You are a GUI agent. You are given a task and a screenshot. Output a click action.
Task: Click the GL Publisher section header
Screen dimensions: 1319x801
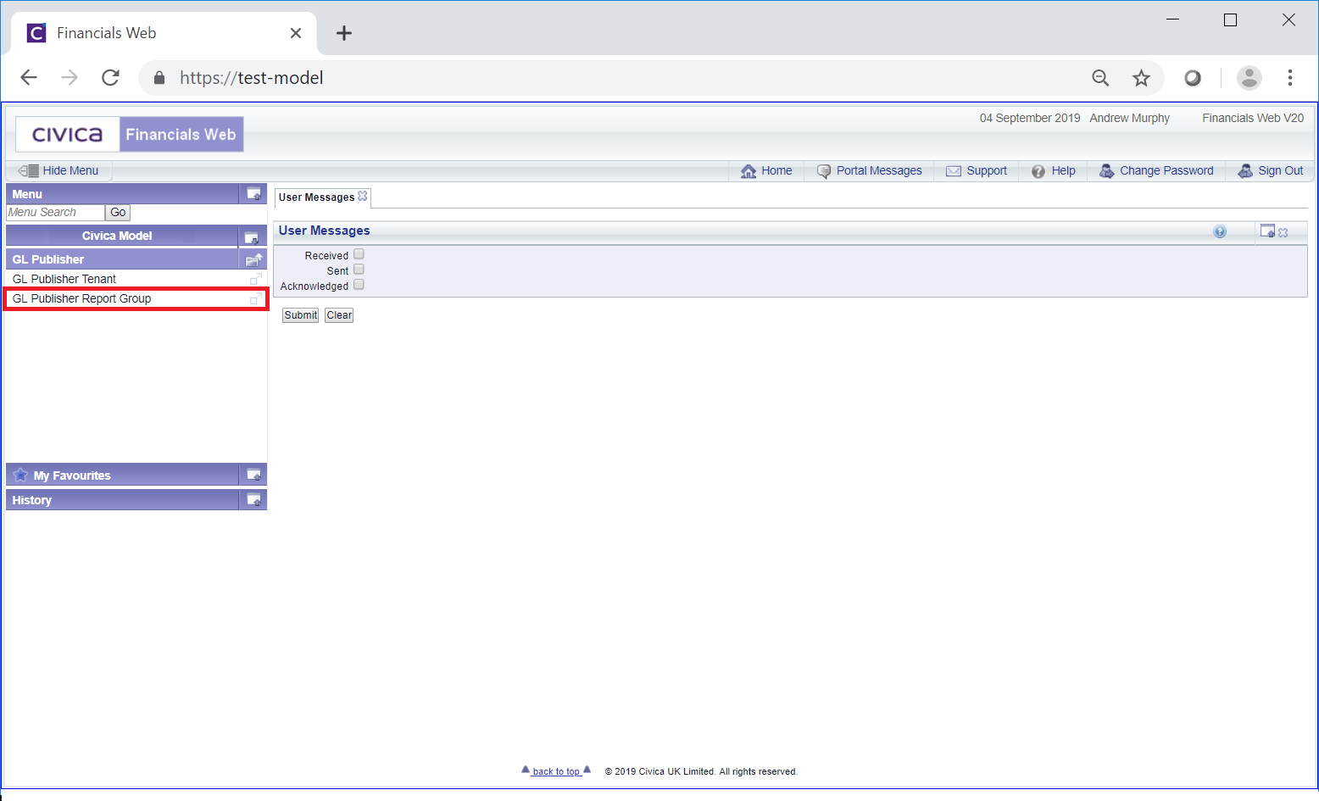[123, 259]
